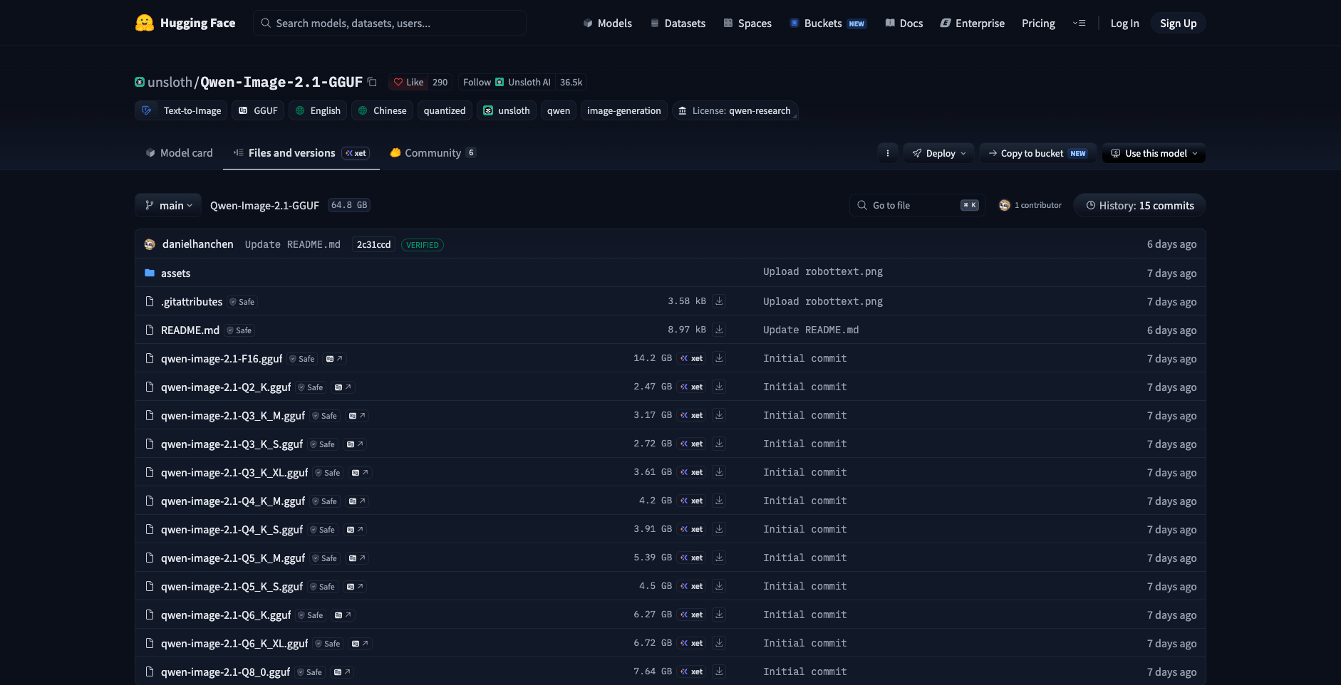Screen dimensions: 1341x685
Task: Open the Pricing page
Action: pyautogui.click(x=1038, y=23)
